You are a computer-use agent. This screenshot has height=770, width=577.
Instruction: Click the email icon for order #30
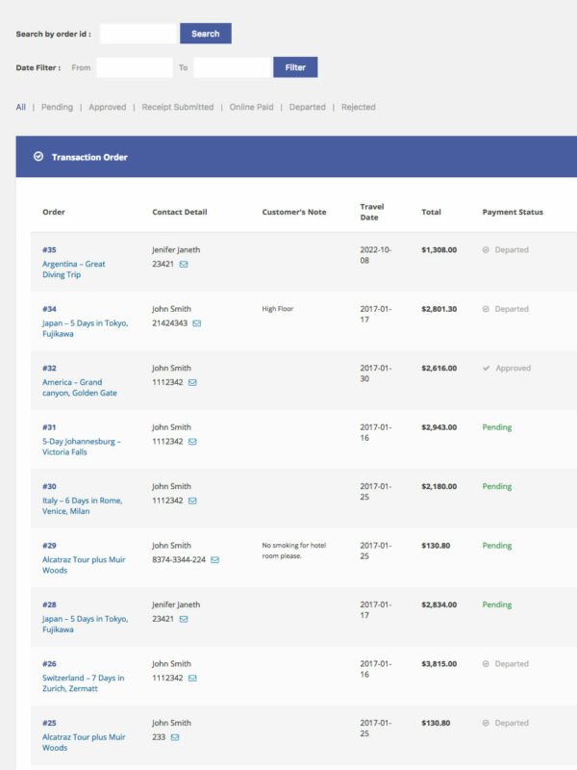point(192,500)
